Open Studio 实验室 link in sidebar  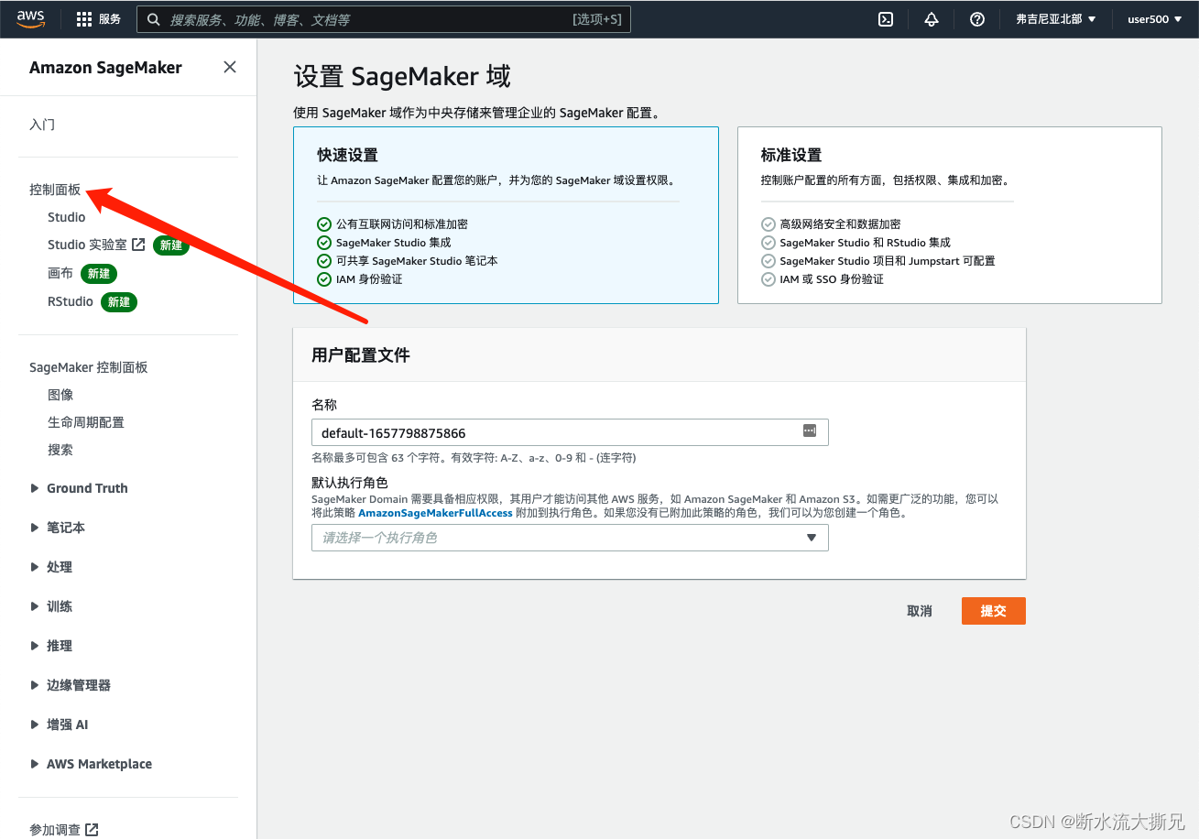coord(87,245)
